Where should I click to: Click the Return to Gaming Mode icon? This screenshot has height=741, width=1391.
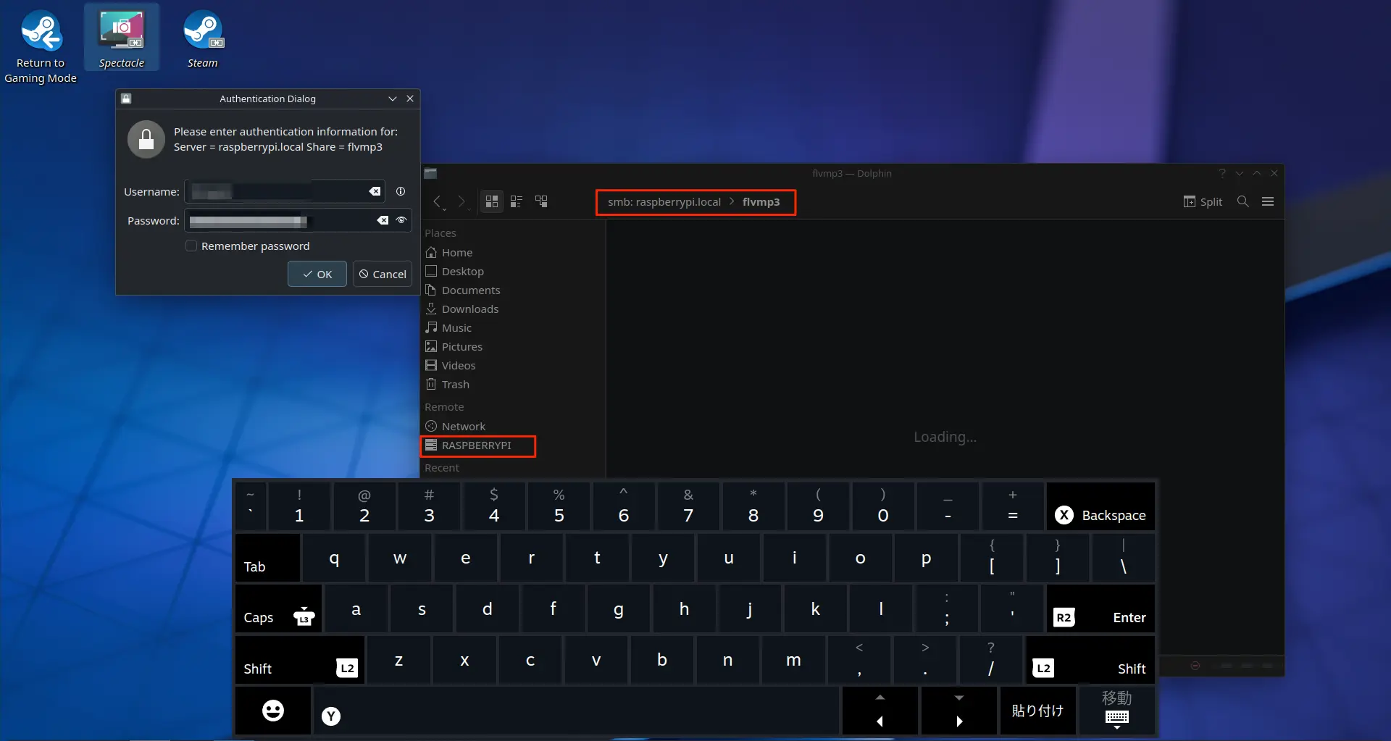click(41, 45)
